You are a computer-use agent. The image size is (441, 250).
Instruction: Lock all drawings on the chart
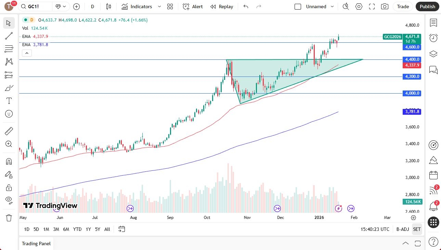pos(9,187)
